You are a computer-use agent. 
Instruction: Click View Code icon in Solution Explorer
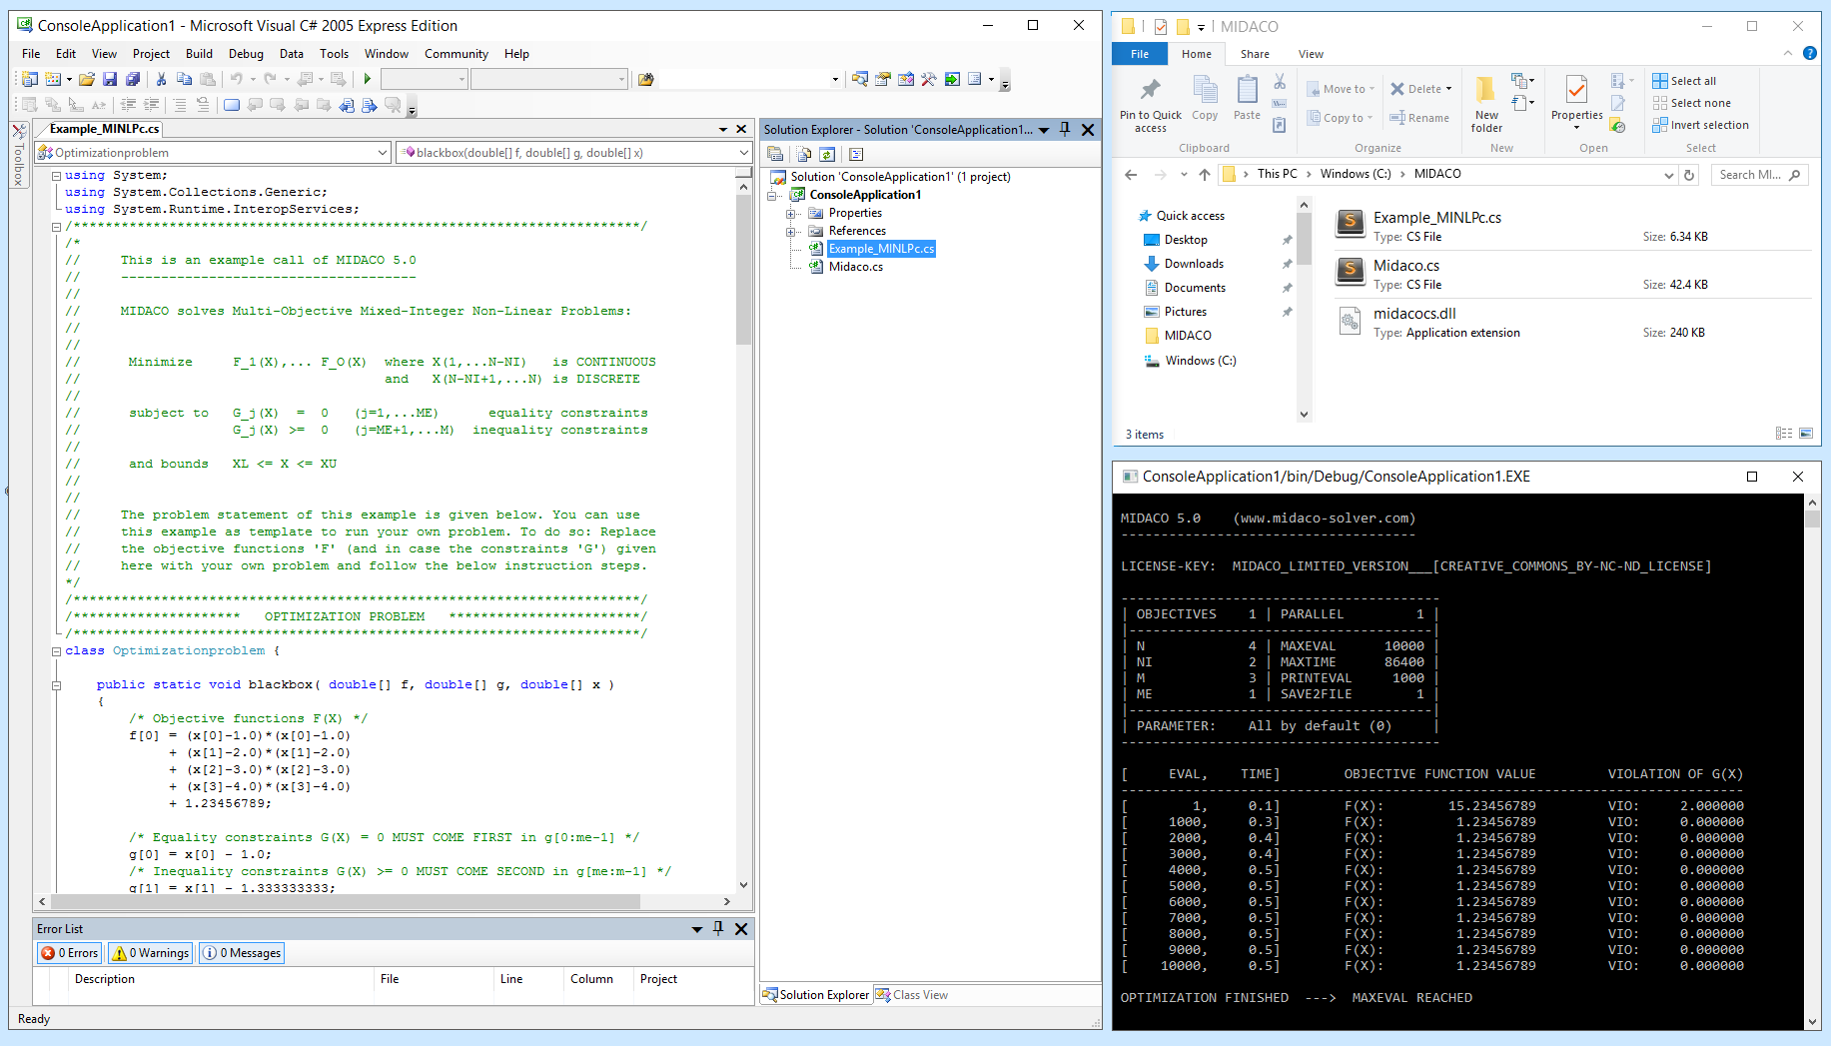coord(856,154)
